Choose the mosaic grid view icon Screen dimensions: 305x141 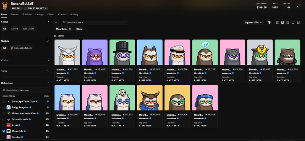pos(288,23)
